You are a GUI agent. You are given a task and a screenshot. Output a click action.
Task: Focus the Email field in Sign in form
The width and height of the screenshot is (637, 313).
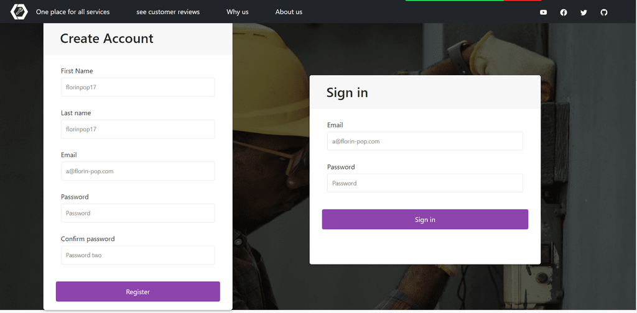tap(425, 141)
